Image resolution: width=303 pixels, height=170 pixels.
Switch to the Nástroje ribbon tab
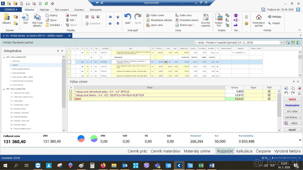pos(44,10)
